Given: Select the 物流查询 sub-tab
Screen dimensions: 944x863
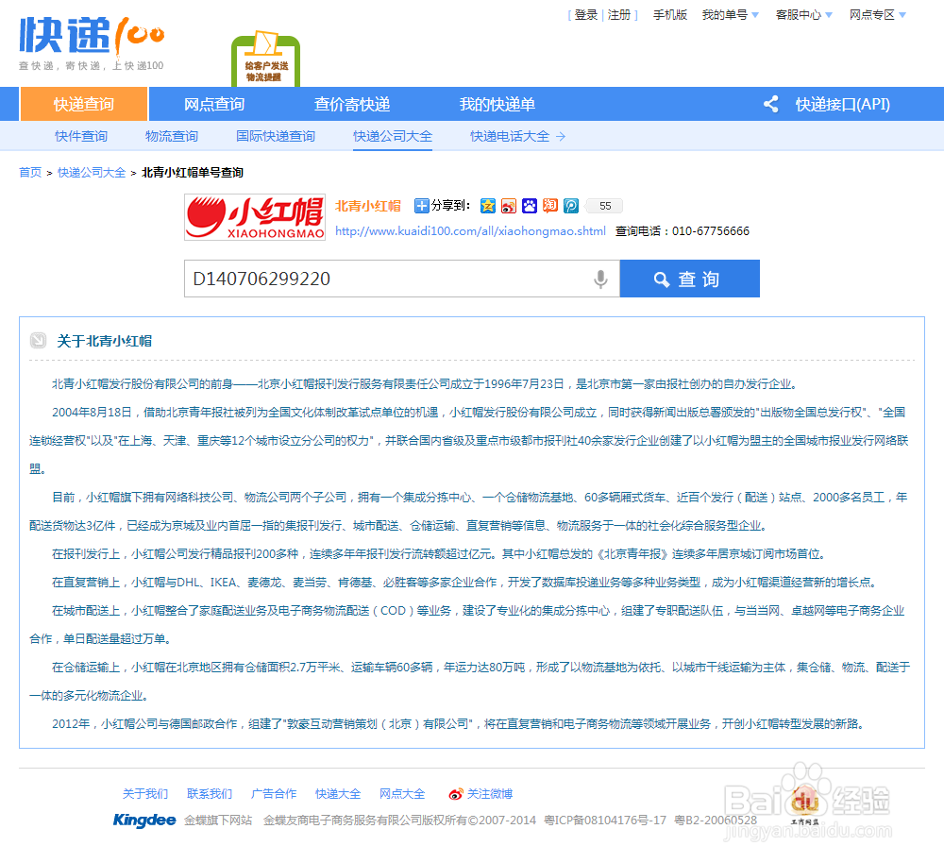Looking at the screenshot, I should (172, 136).
